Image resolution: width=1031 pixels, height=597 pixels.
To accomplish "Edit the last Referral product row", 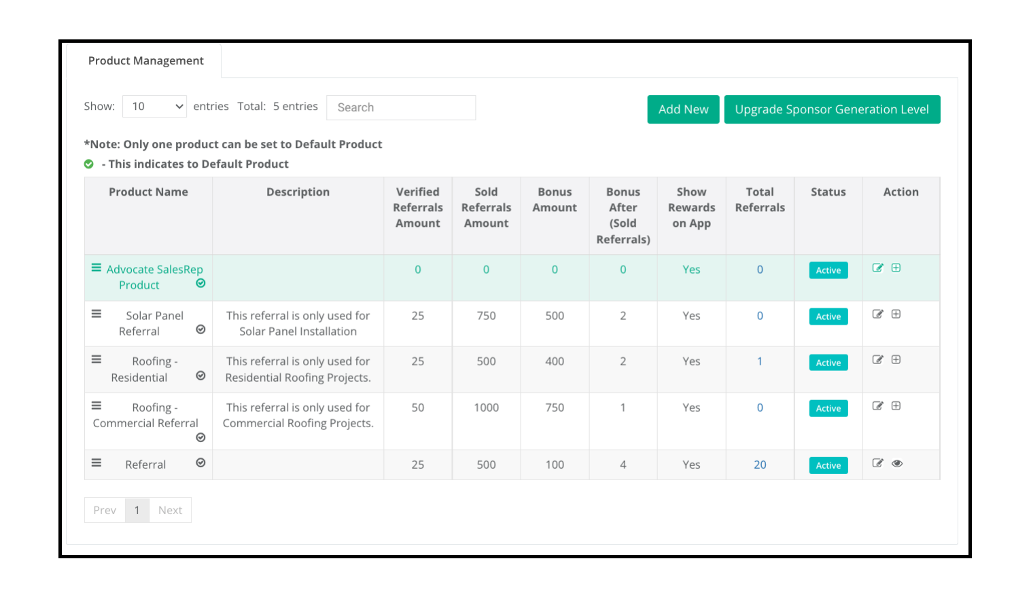I will [877, 463].
